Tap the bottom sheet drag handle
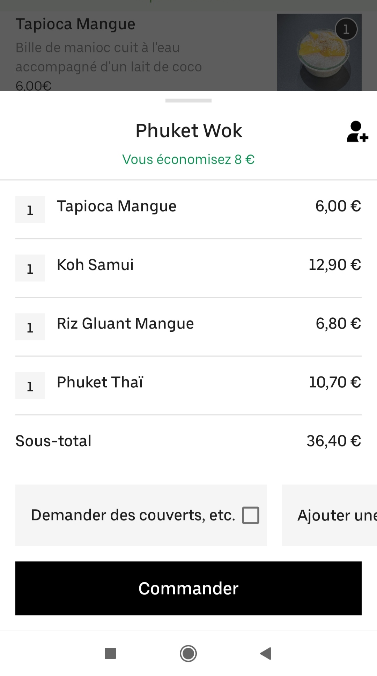Screen dimensions: 377x676 point(188,101)
